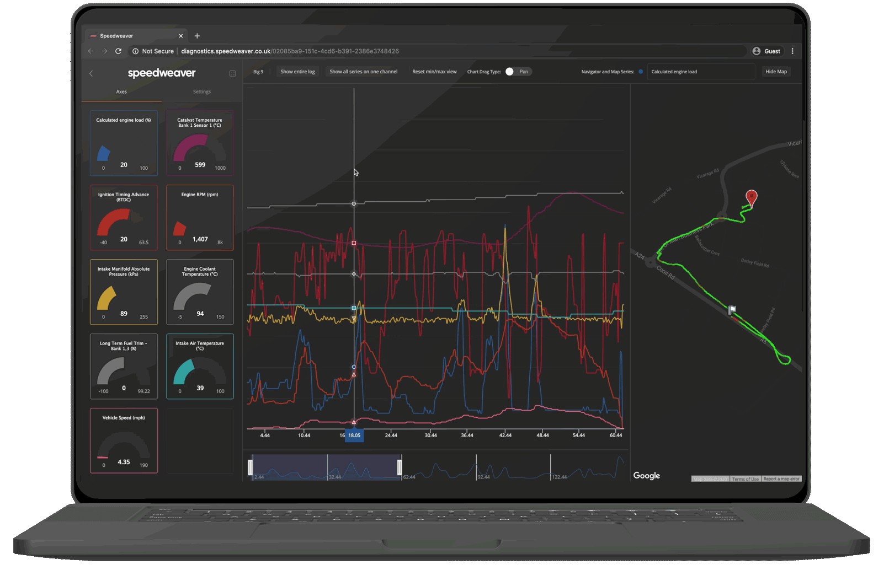Click the 18.05 time marker on axis
889x570 pixels.
click(x=354, y=435)
